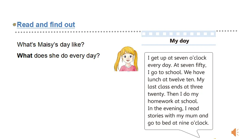Click the line lunch at twelve ten. My
The image size is (248, 139).
click(176, 80)
